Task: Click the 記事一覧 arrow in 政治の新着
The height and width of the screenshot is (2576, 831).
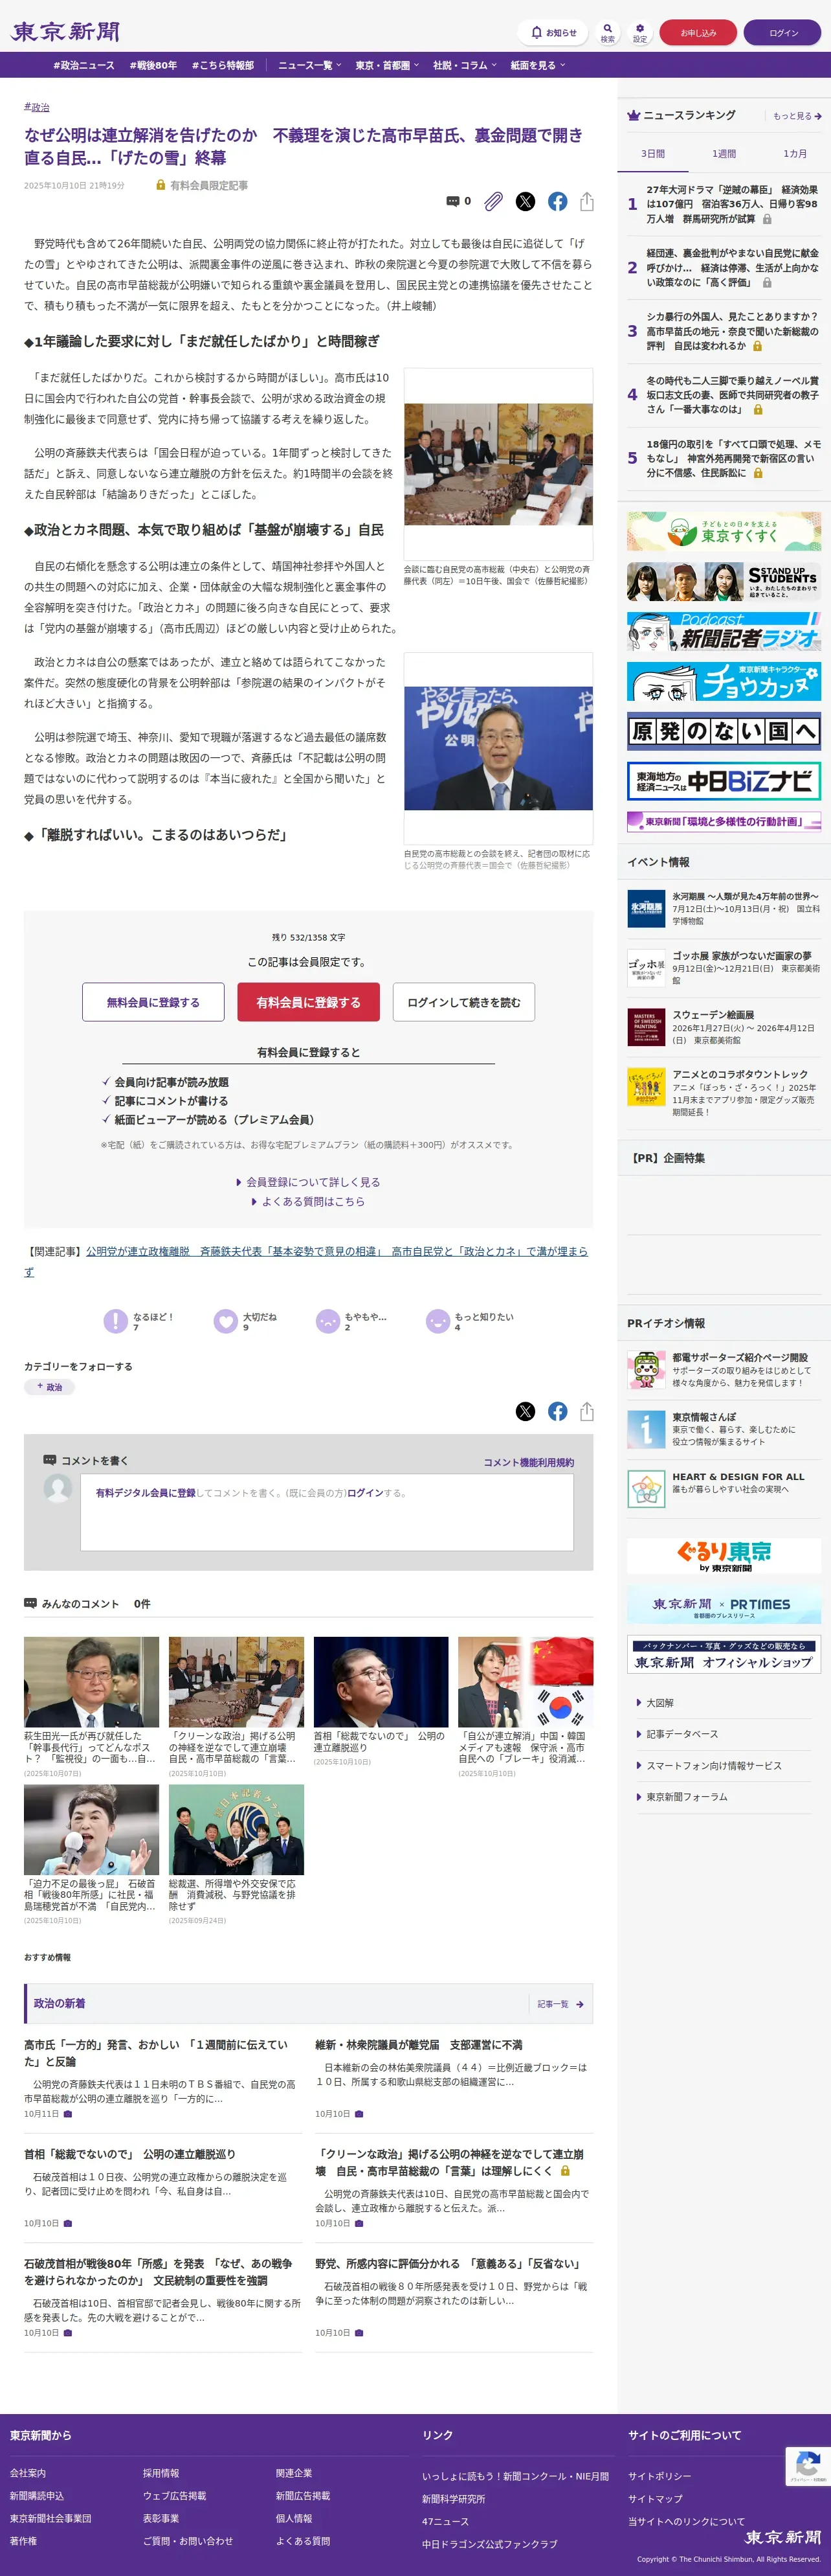Action: click(x=559, y=2004)
